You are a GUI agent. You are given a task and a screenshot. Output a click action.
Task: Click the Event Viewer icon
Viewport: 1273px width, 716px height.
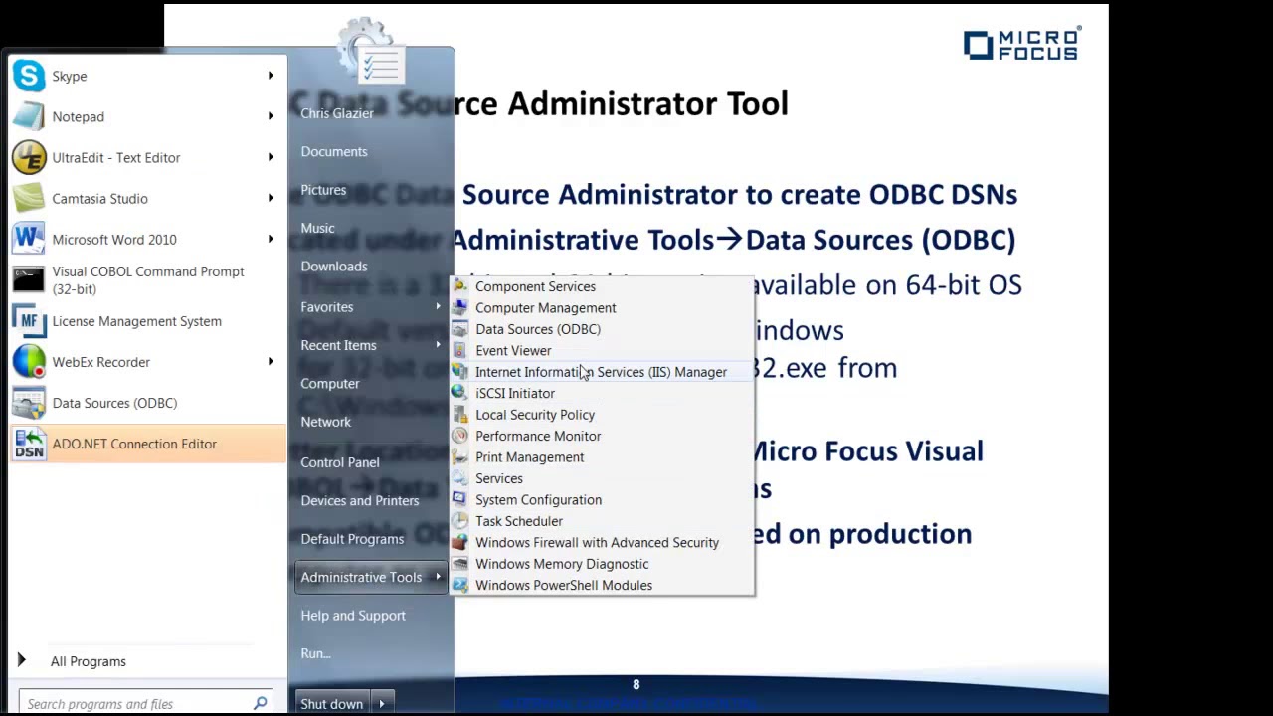(x=459, y=350)
